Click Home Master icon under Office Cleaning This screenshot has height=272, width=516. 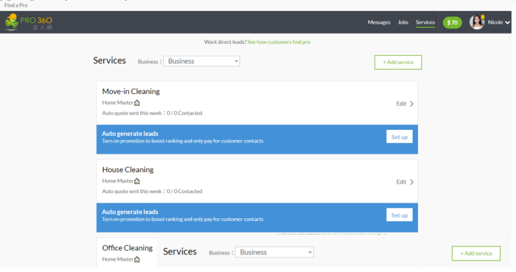click(x=137, y=260)
